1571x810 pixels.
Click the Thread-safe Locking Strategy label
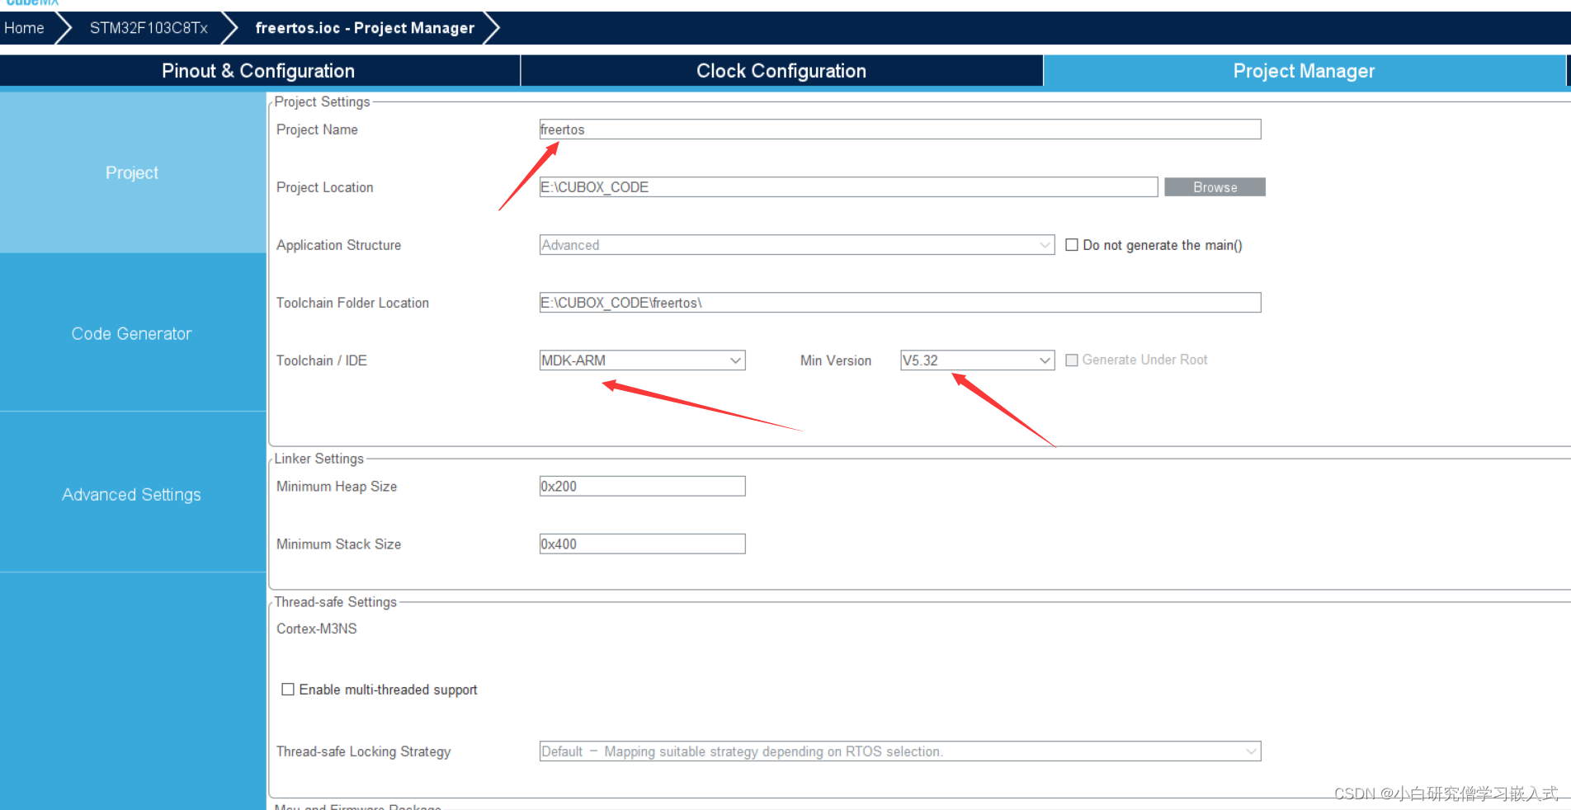(364, 751)
